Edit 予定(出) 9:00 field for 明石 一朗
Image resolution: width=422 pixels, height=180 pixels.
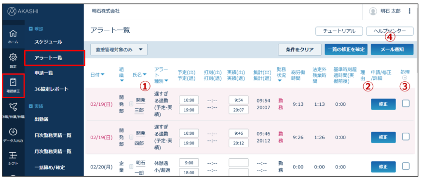(x=189, y=163)
